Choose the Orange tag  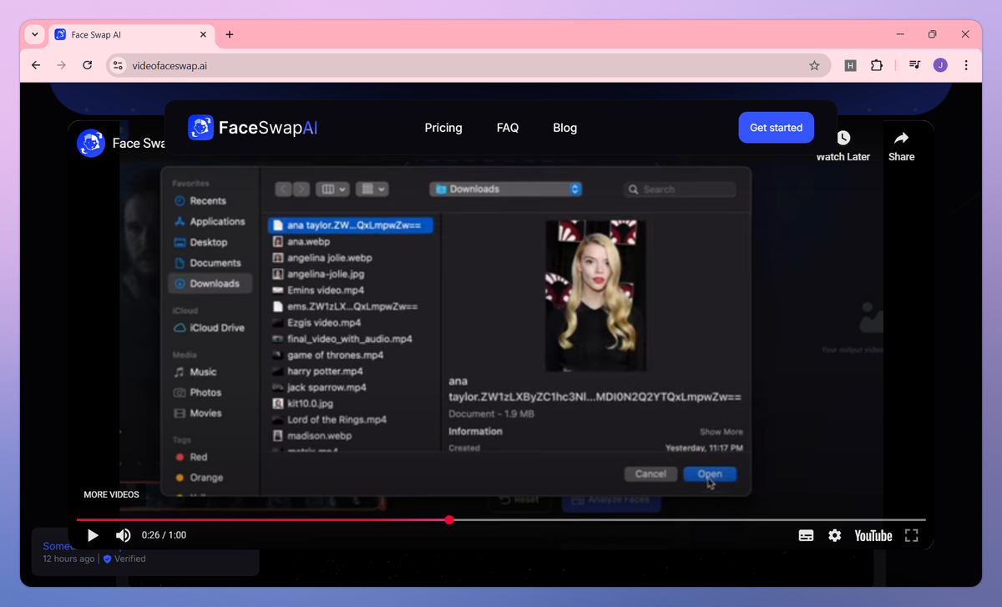[x=208, y=478]
